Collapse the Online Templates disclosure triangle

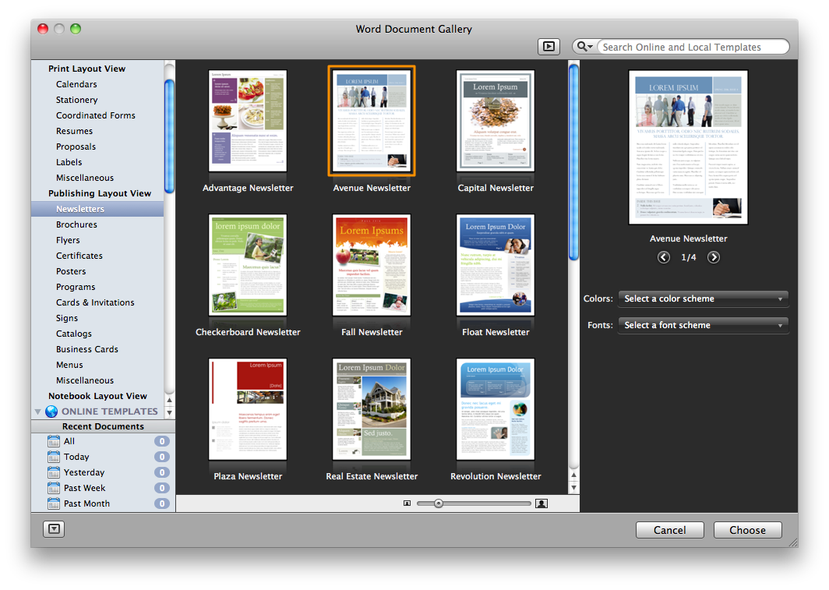coord(37,412)
